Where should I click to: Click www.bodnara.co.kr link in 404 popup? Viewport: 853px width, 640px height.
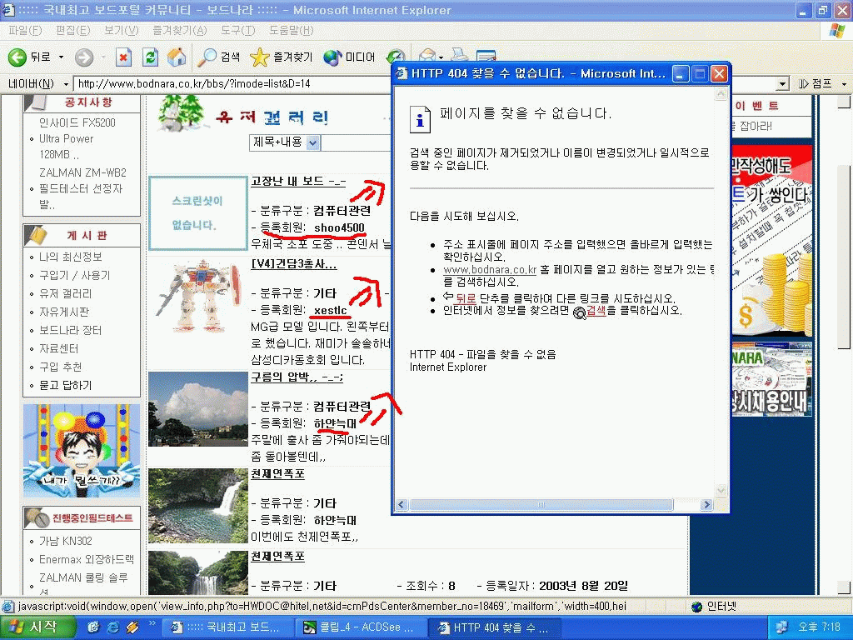coord(490,270)
